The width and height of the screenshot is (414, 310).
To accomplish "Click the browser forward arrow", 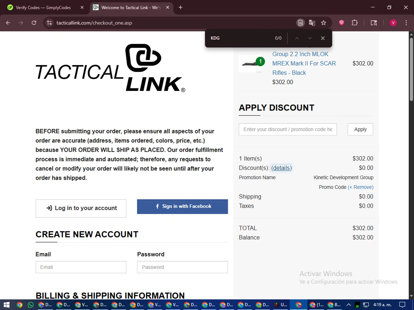I will click(x=21, y=23).
